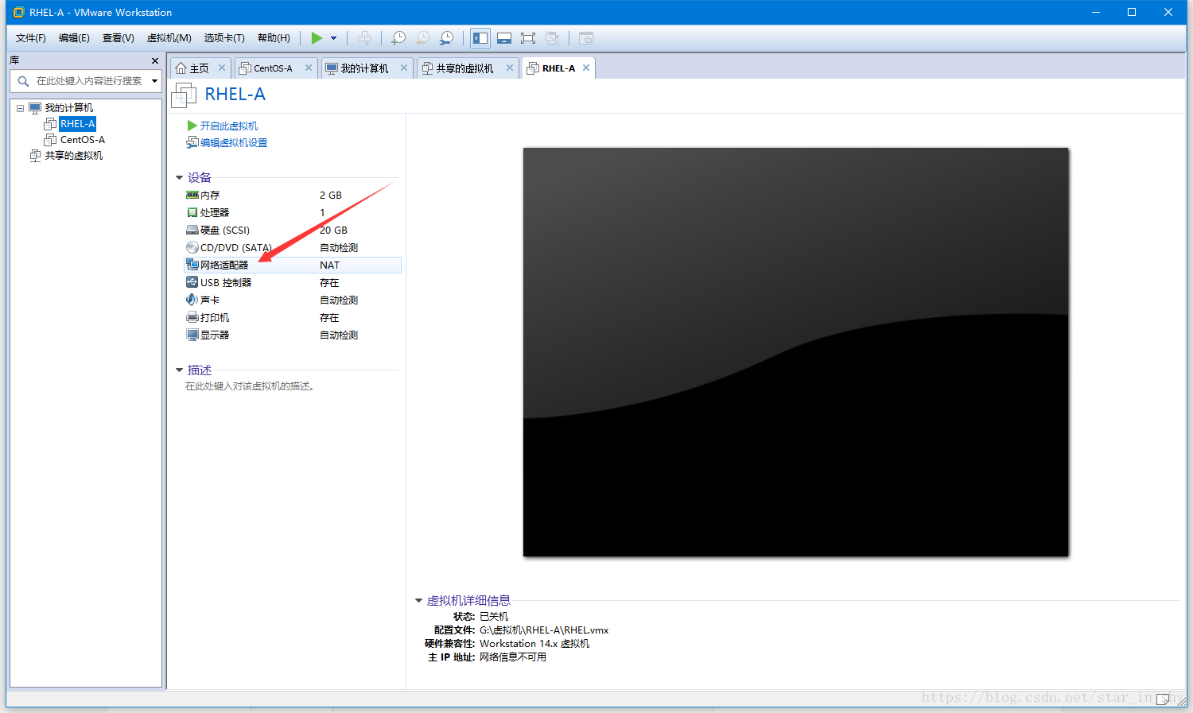Open the 编辑(E) menu
1193x713 pixels.
74,38
